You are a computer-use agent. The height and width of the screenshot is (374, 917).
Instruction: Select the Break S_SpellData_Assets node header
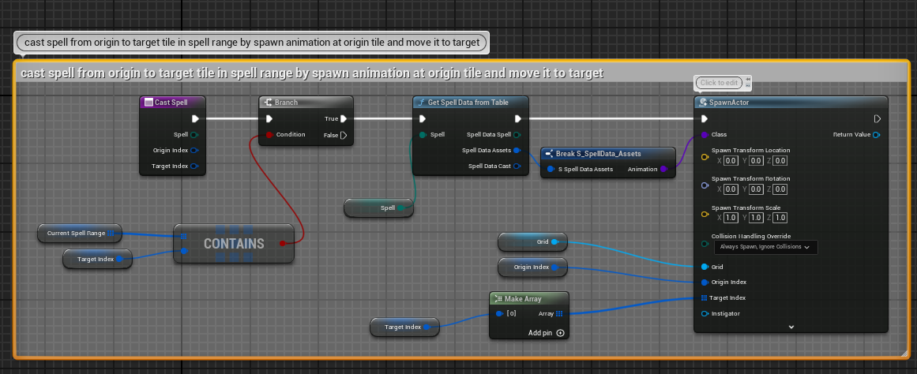[607, 154]
